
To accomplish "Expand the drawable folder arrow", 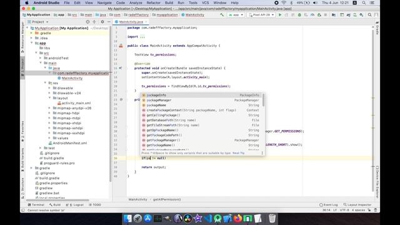I will point(49,88).
